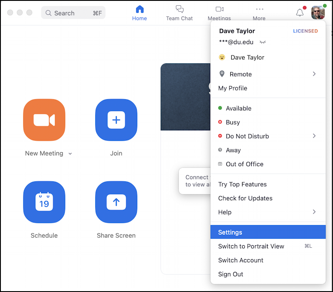Set status to Away
Screen dimensions: 333x292
(x=268, y=150)
